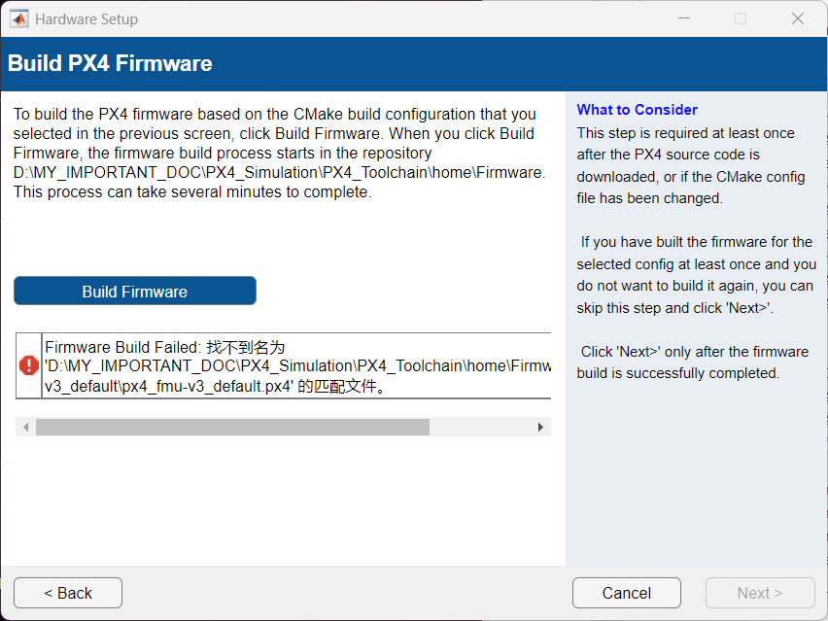The height and width of the screenshot is (621, 828).
Task: Click the Build PX4 Firmware page heading
Action: 110,64
